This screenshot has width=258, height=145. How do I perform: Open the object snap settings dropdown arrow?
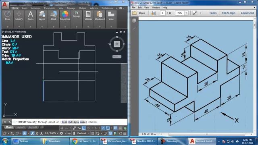coord(111,128)
